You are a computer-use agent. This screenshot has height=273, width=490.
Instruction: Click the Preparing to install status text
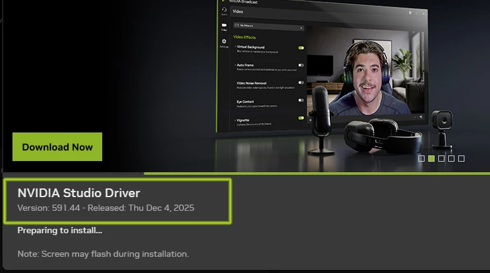coord(60,230)
